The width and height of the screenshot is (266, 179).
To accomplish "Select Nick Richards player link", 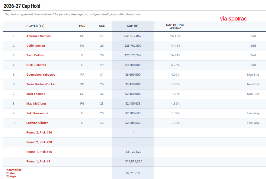I will point(36,65).
